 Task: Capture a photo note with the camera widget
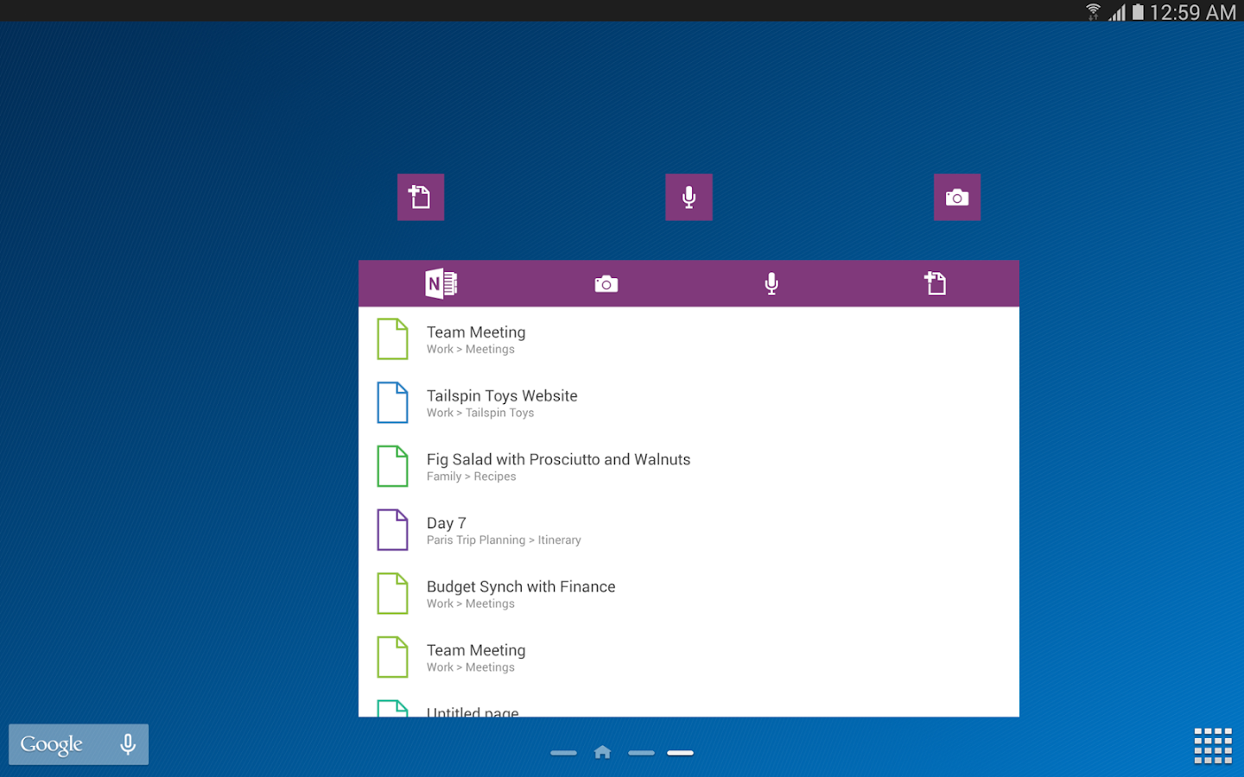pos(957,197)
